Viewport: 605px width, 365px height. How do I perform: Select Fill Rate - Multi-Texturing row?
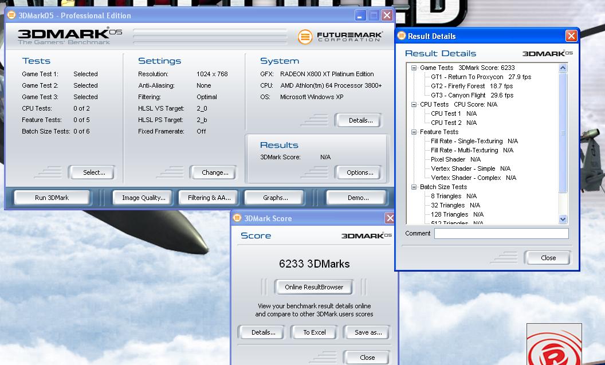pos(472,150)
